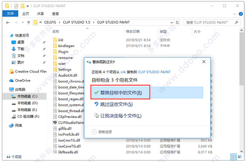Select the scan folder
Screen dimensions: 247x162
[x=59, y=64]
